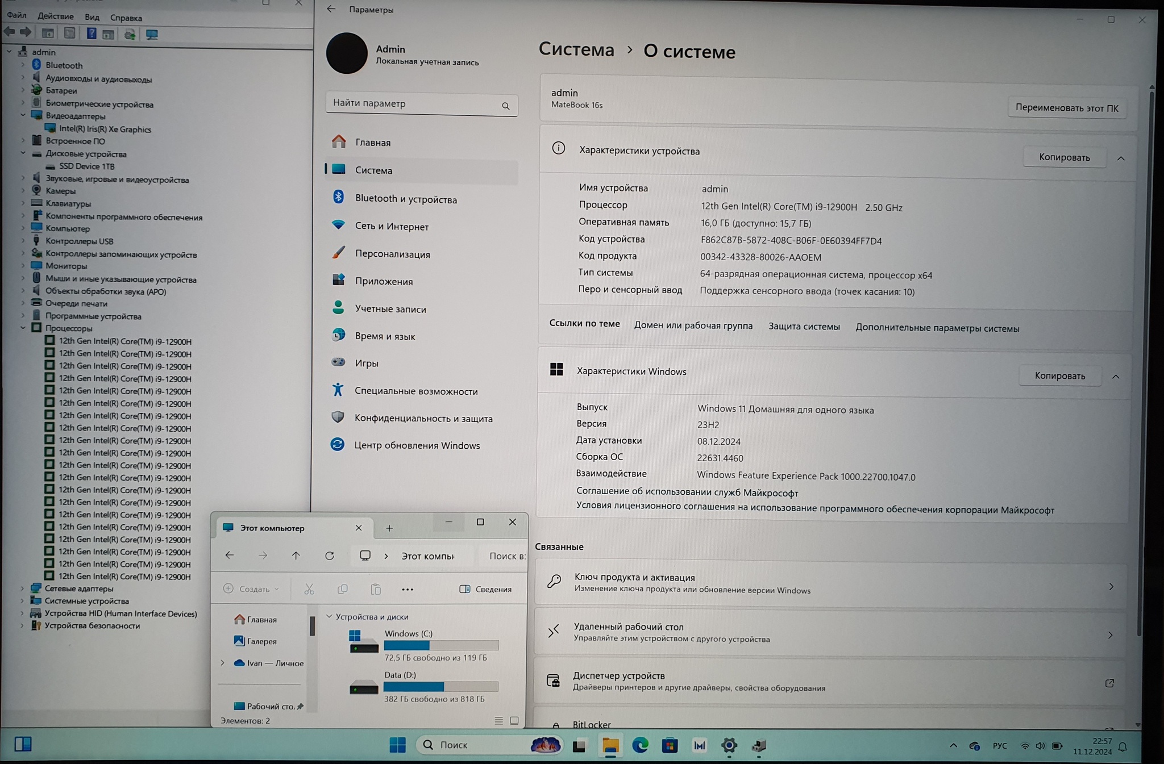Expand the Bluetooth device category
Image resolution: width=1164 pixels, height=764 pixels.
click(x=23, y=65)
